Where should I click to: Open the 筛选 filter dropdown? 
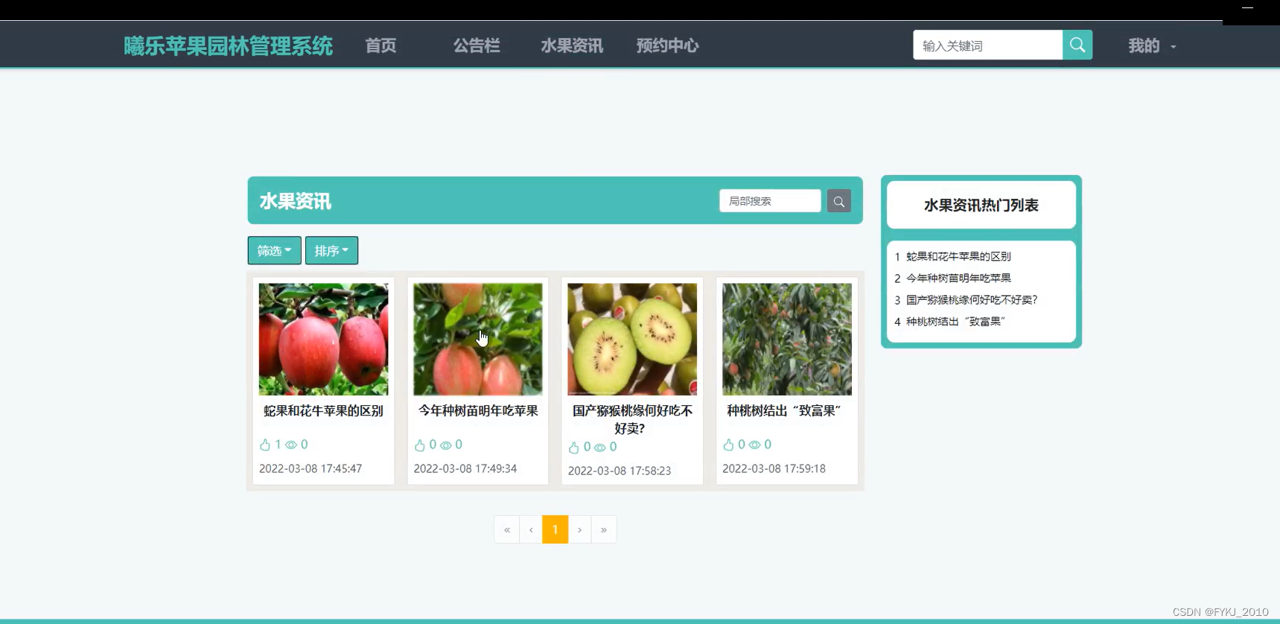[274, 250]
